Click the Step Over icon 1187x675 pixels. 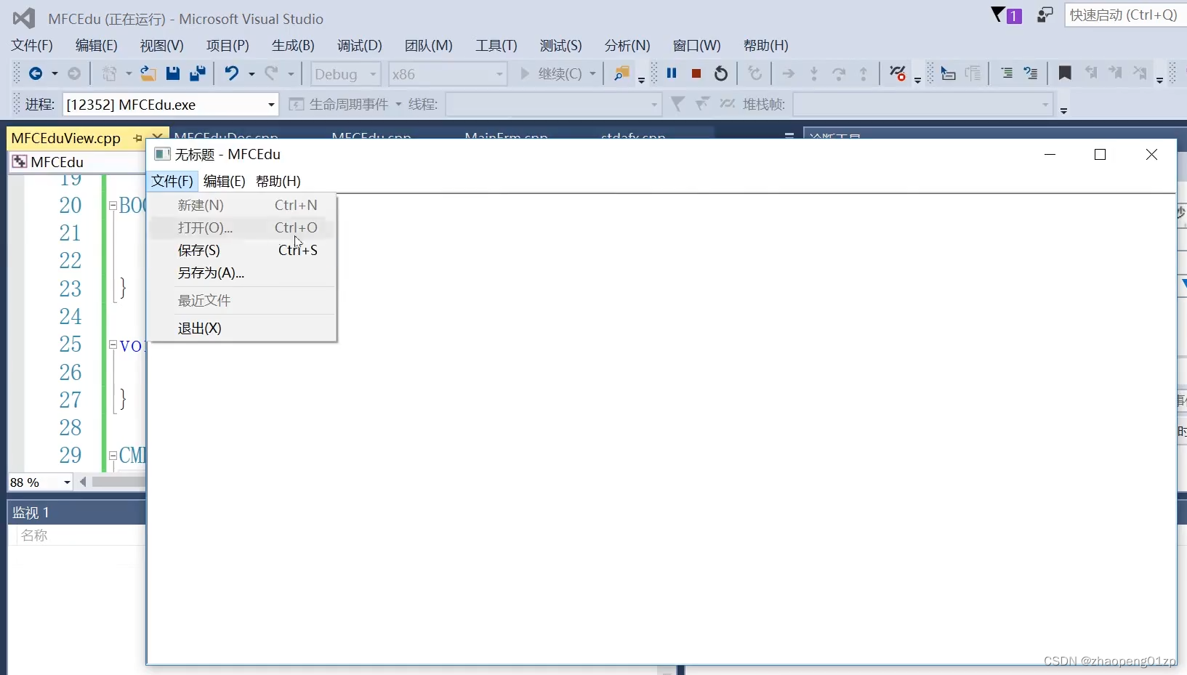coord(839,73)
